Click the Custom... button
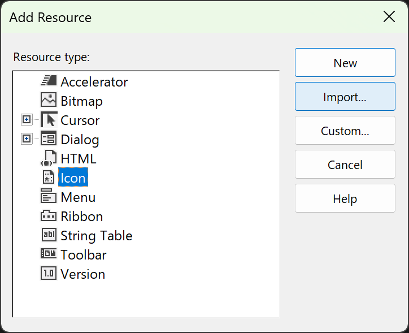Screen dimensions: 409x333 pyautogui.click(x=345, y=131)
